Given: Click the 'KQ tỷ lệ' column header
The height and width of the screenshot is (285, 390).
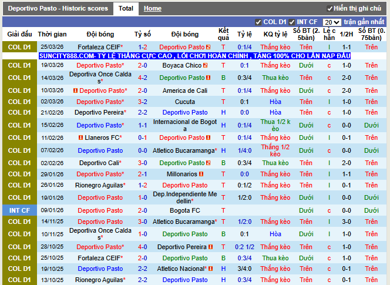Looking at the screenshot, I should tap(275, 34).
